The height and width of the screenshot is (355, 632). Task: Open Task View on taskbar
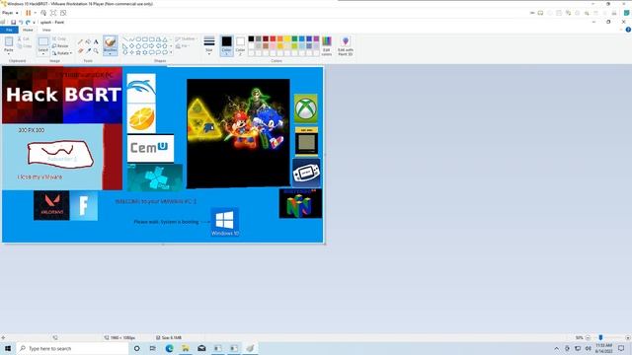152,348
